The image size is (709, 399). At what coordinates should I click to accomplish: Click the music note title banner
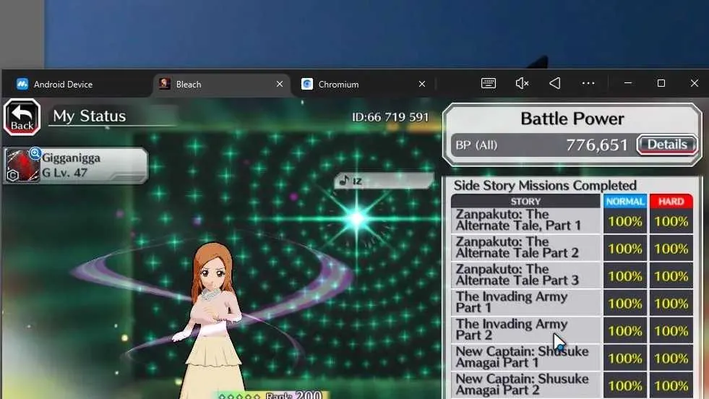coord(384,181)
